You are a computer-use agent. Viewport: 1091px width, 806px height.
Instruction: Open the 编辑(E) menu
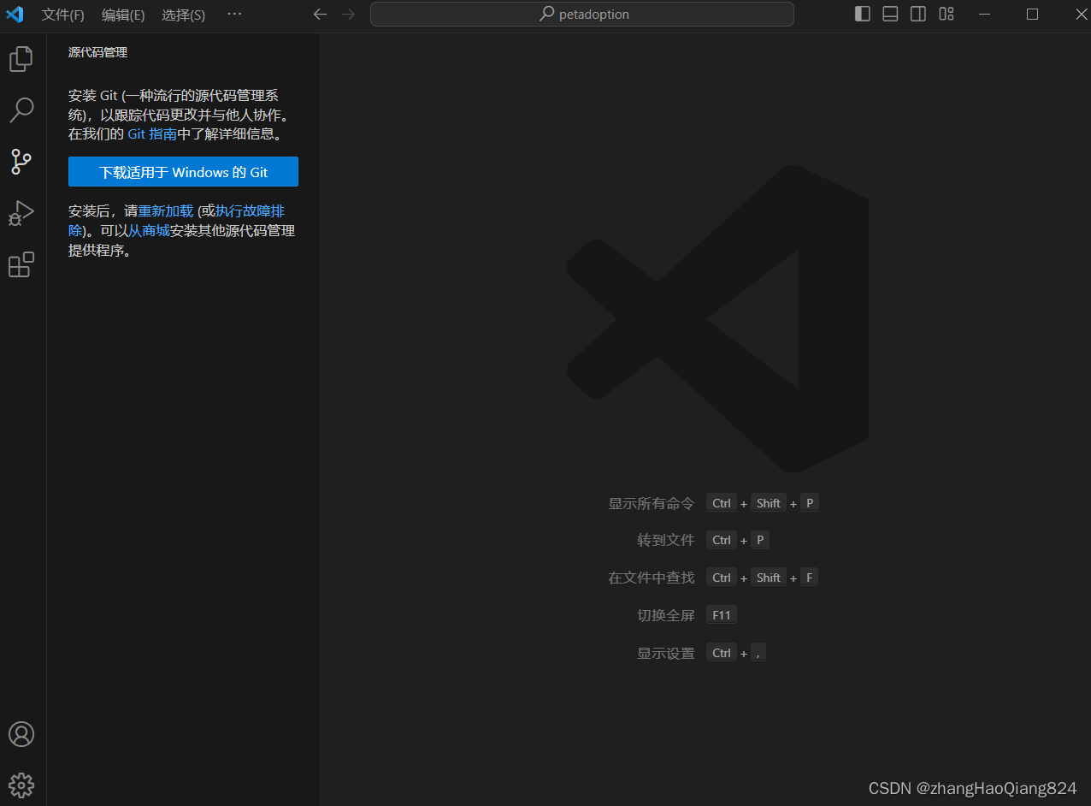click(x=123, y=15)
